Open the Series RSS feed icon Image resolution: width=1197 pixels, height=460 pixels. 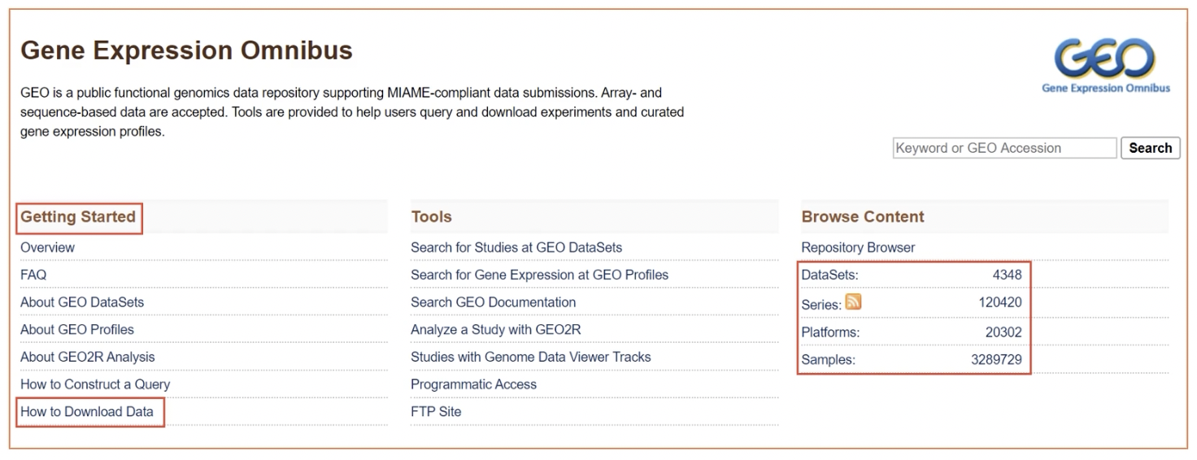pos(853,302)
